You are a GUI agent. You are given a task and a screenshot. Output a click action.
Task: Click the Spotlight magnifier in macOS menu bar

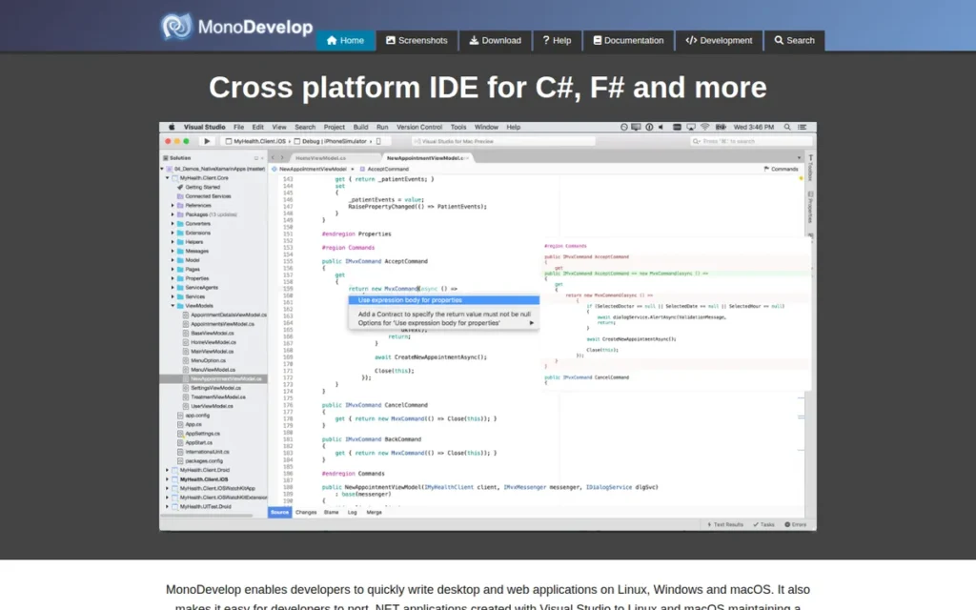787,127
